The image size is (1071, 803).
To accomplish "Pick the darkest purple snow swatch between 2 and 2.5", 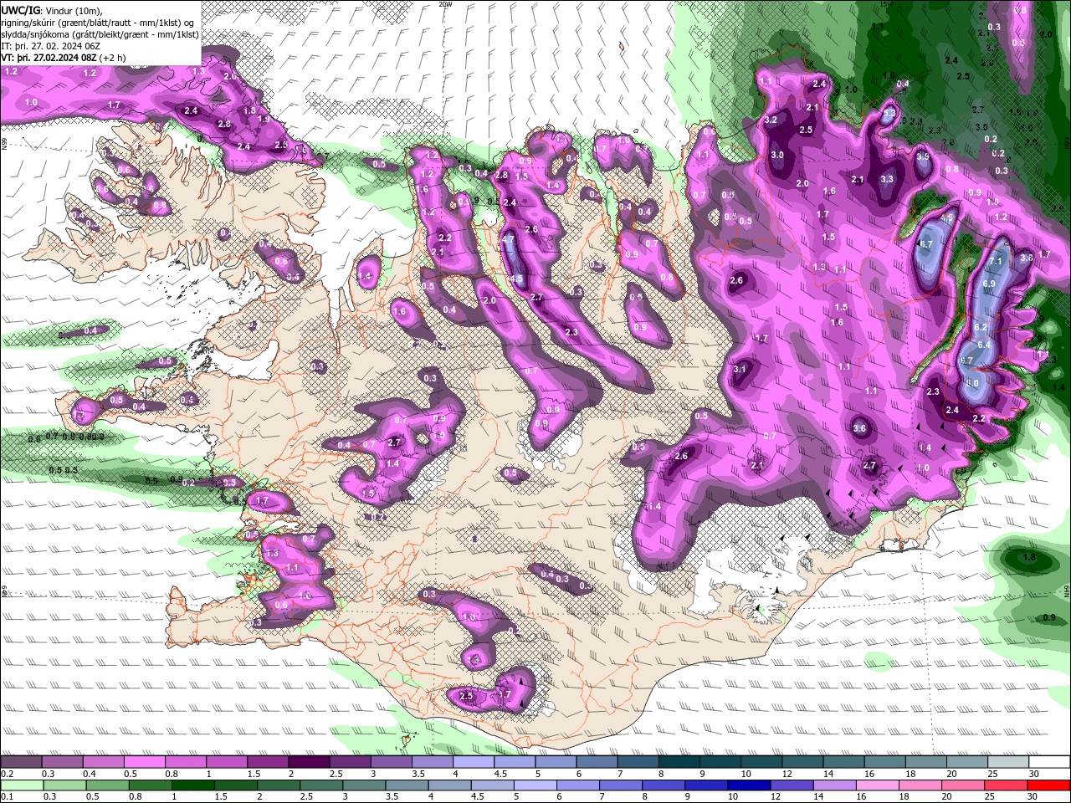I will click(309, 762).
